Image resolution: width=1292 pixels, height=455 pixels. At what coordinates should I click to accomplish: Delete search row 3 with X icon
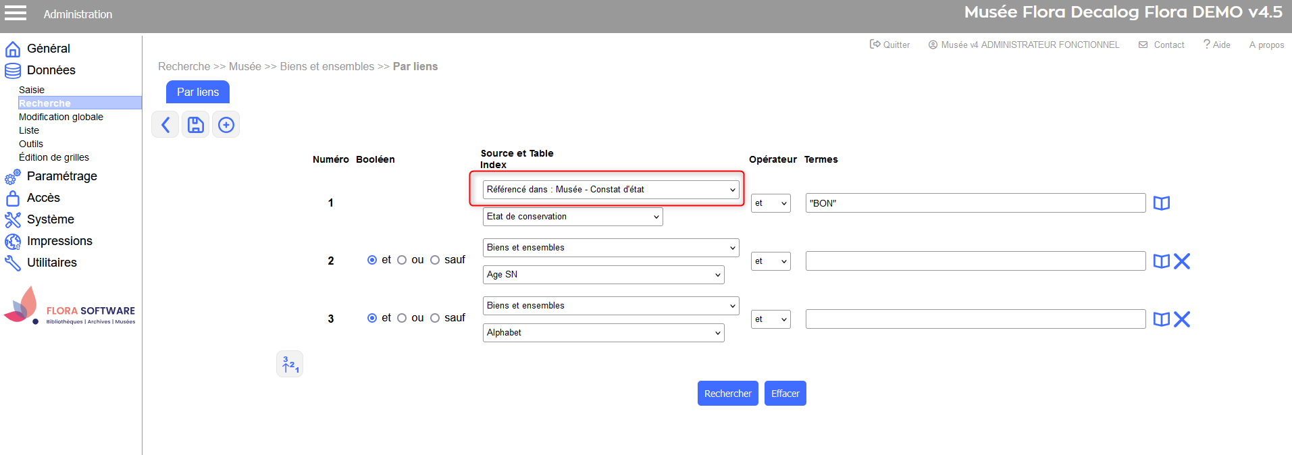(x=1182, y=319)
